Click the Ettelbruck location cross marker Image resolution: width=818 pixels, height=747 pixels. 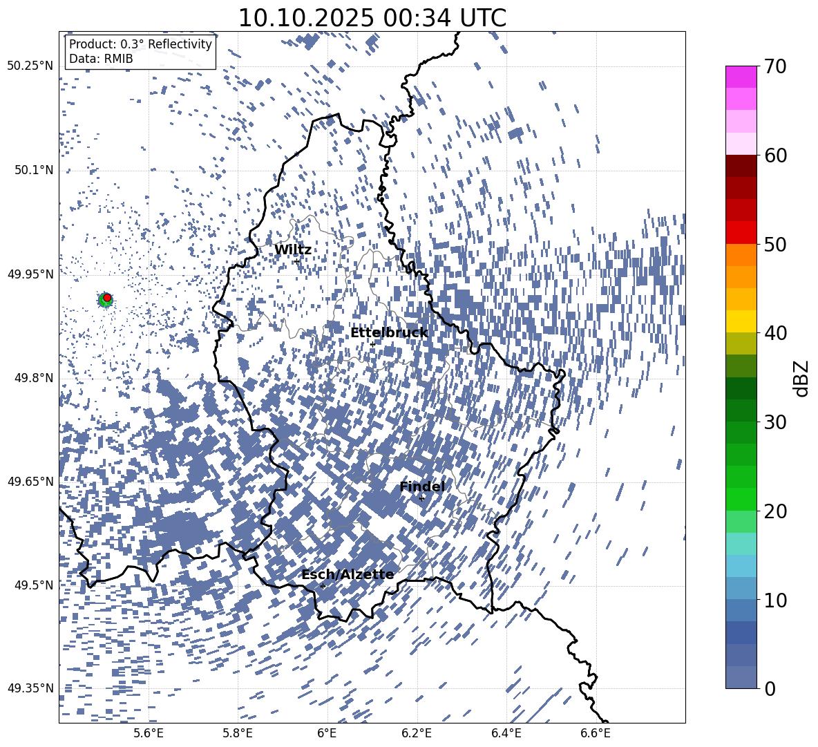click(x=372, y=344)
